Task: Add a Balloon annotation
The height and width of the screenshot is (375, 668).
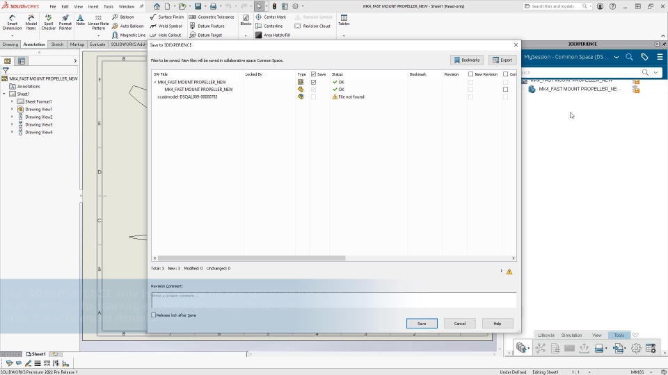Action: [x=122, y=17]
